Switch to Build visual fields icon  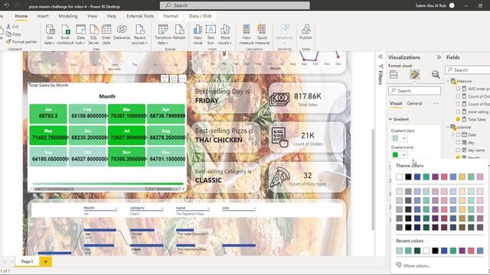[x=394, y=75]
